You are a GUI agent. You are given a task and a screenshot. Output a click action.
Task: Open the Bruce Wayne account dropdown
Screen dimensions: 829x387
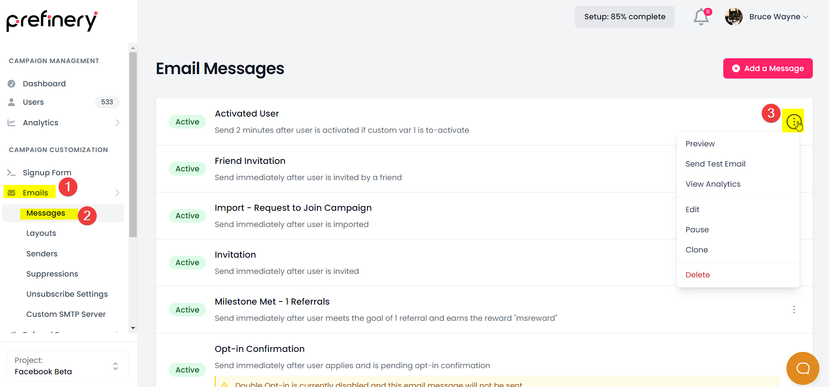[779, 17]
